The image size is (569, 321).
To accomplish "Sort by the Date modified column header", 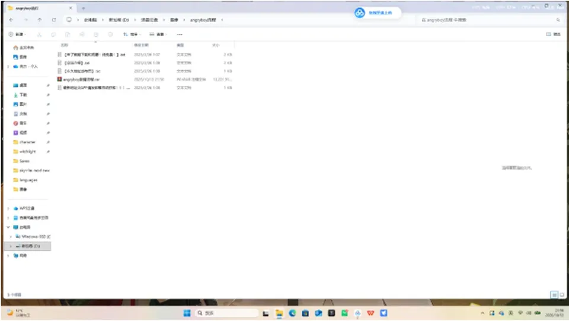I will click(x=141, y=45).
